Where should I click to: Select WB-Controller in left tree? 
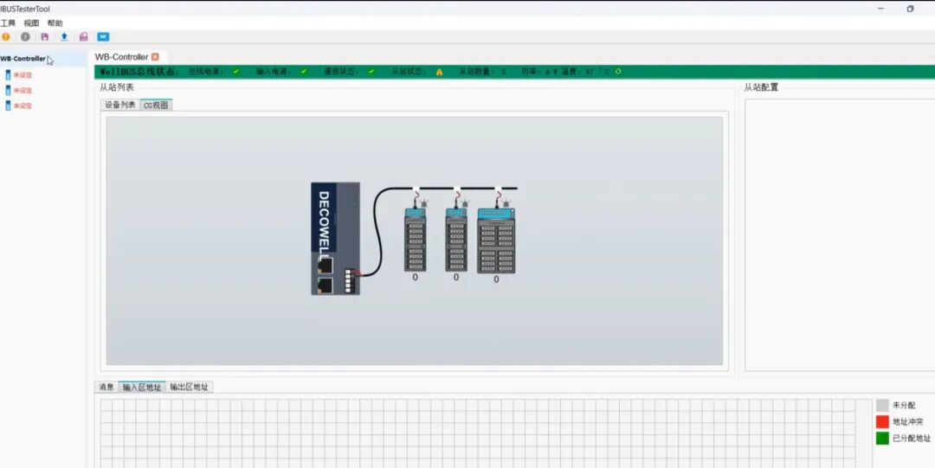[23, 59]
